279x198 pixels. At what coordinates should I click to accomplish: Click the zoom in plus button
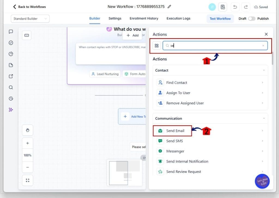pyautogui.click(x=28, y=143)
